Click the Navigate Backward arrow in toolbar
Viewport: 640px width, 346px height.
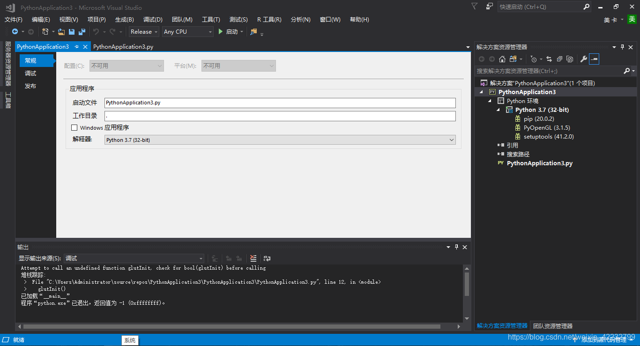15,32
